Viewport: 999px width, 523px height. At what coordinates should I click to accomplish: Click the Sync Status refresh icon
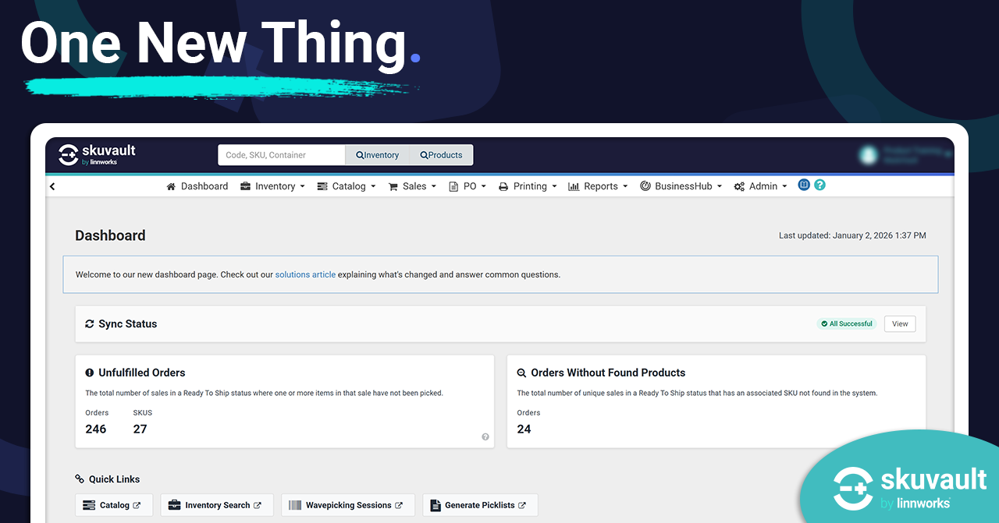90,324
